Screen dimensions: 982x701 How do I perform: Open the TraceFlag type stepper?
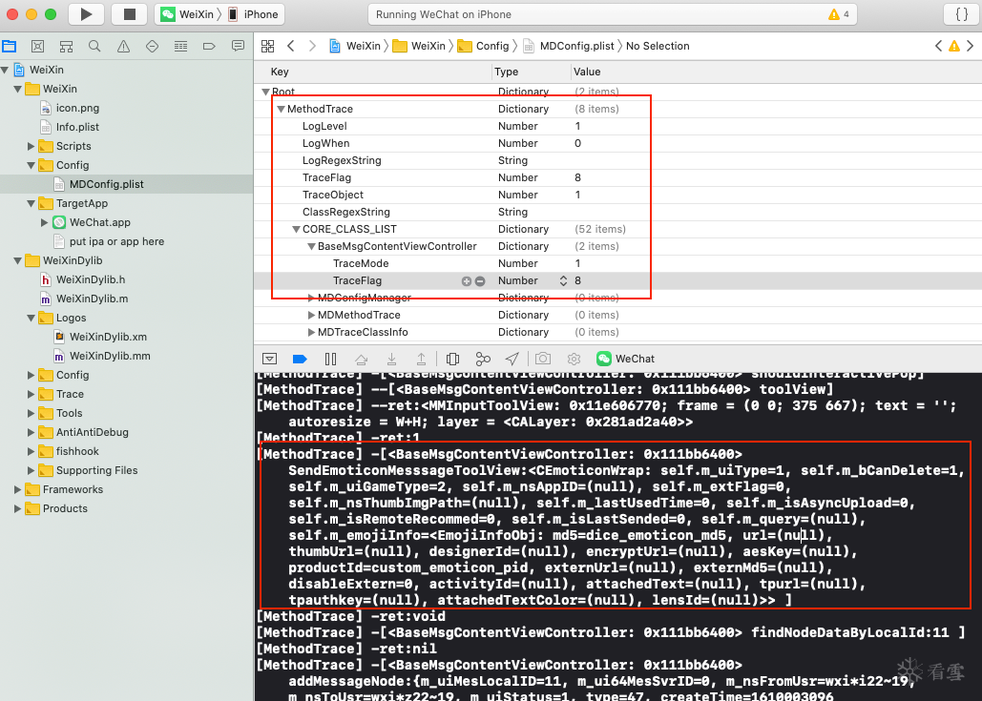(x=563, y=281)
